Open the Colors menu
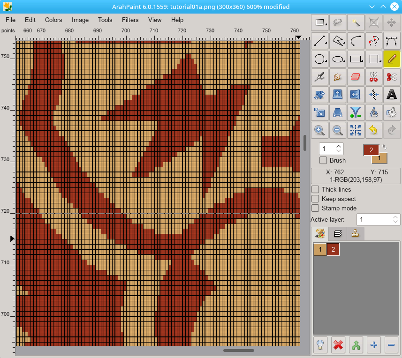Viewport: 402px width, 358px height. 53,20
